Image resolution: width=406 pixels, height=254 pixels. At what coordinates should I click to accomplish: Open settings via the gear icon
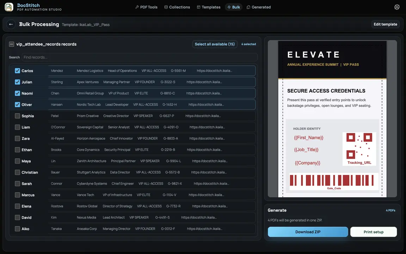click(397, 7)
